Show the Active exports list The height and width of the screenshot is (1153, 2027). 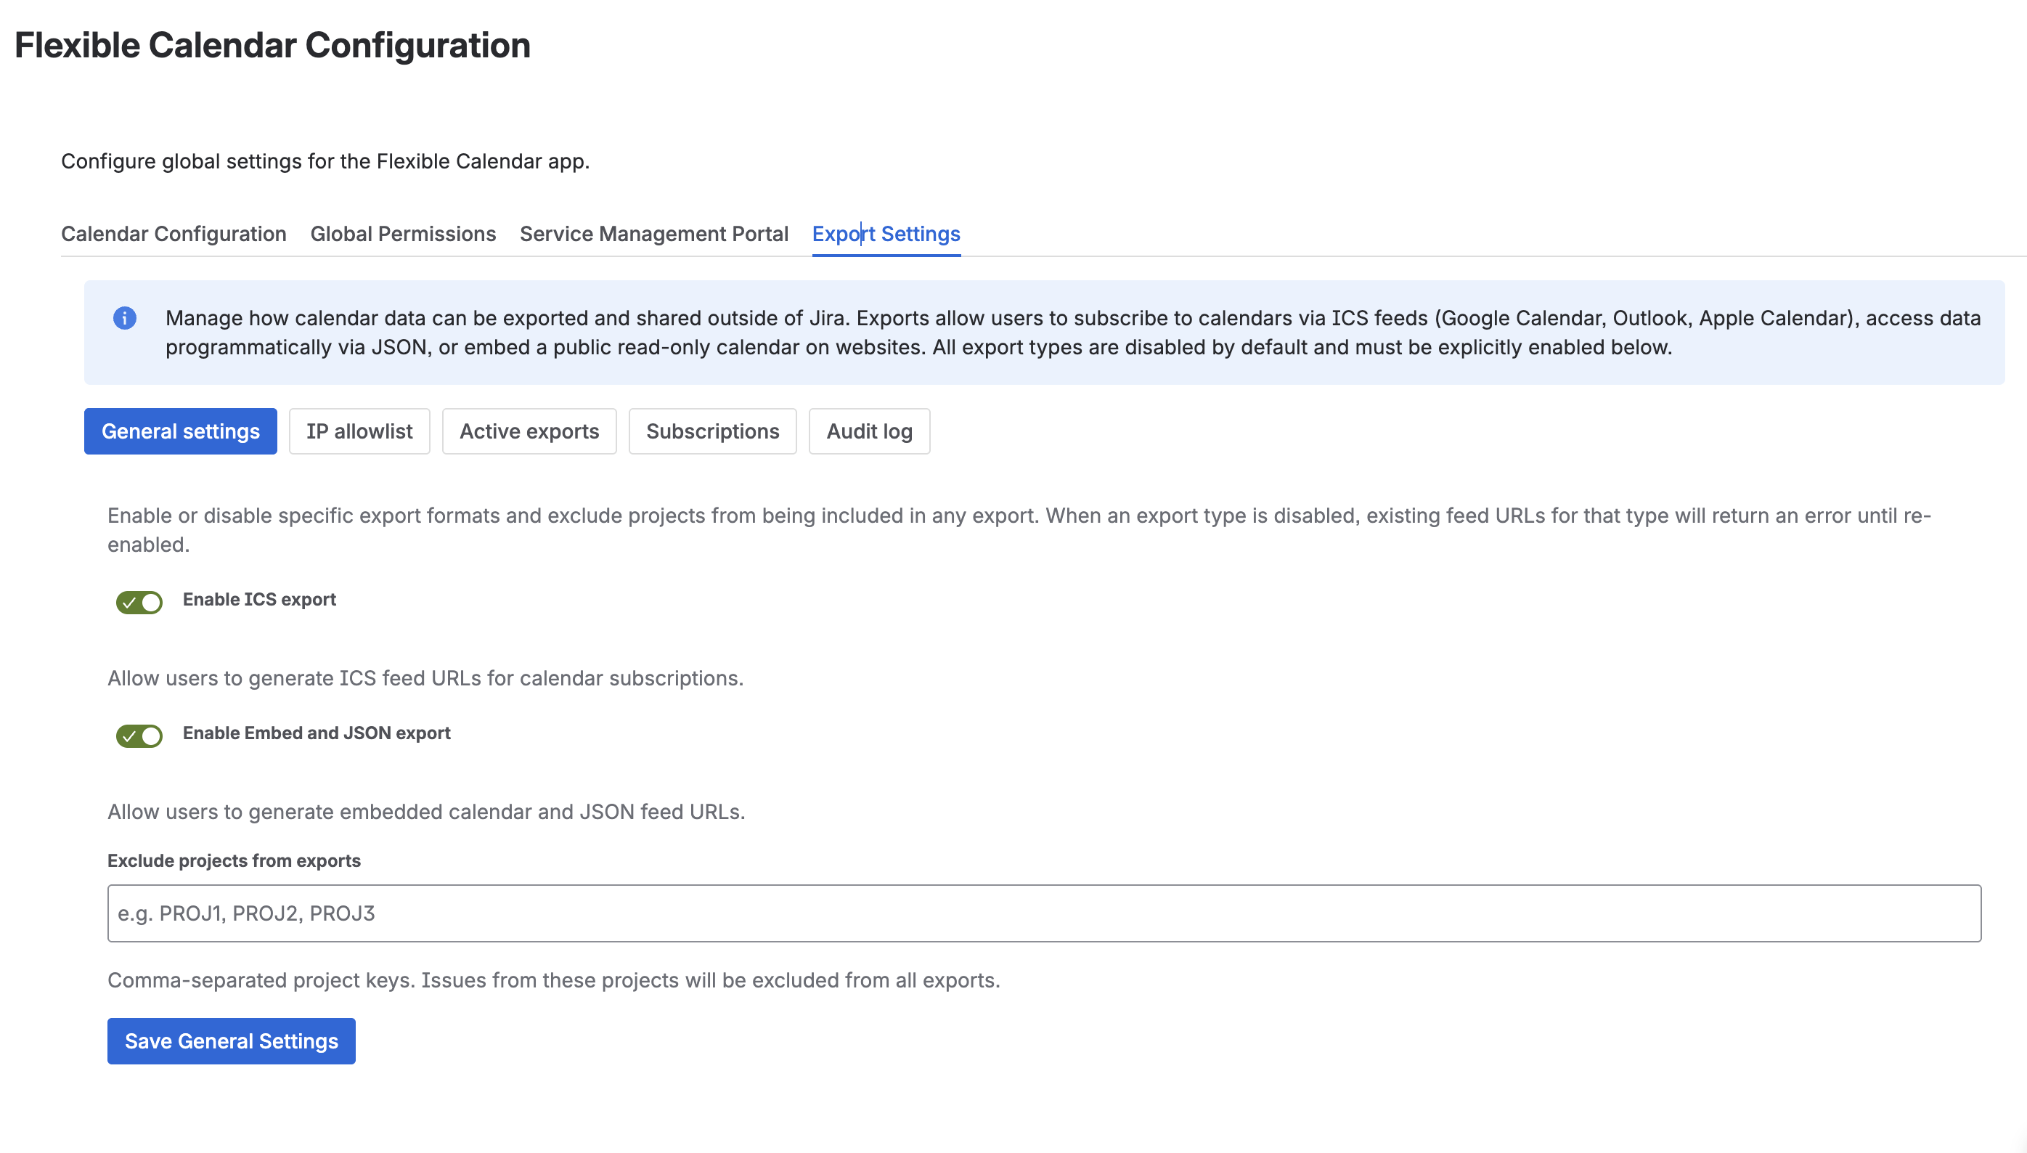tap(529, 431)
